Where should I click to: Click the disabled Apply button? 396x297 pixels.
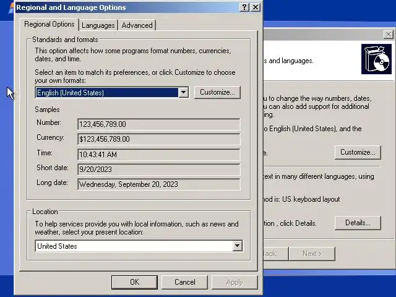pos(235,282)
